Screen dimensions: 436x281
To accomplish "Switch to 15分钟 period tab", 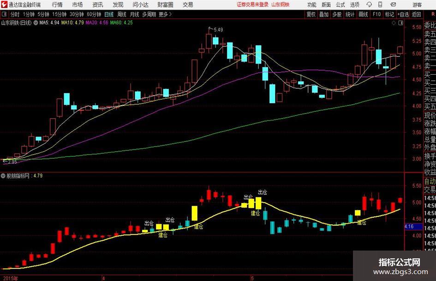I will pos(60,14).
